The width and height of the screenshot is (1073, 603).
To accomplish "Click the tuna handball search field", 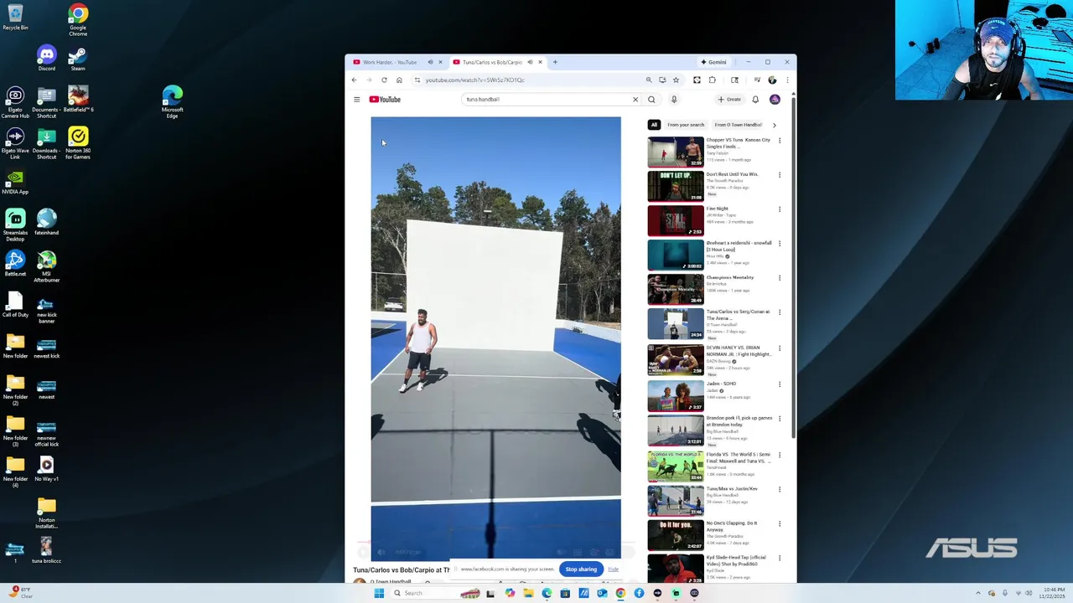I will tap(545, 100).
